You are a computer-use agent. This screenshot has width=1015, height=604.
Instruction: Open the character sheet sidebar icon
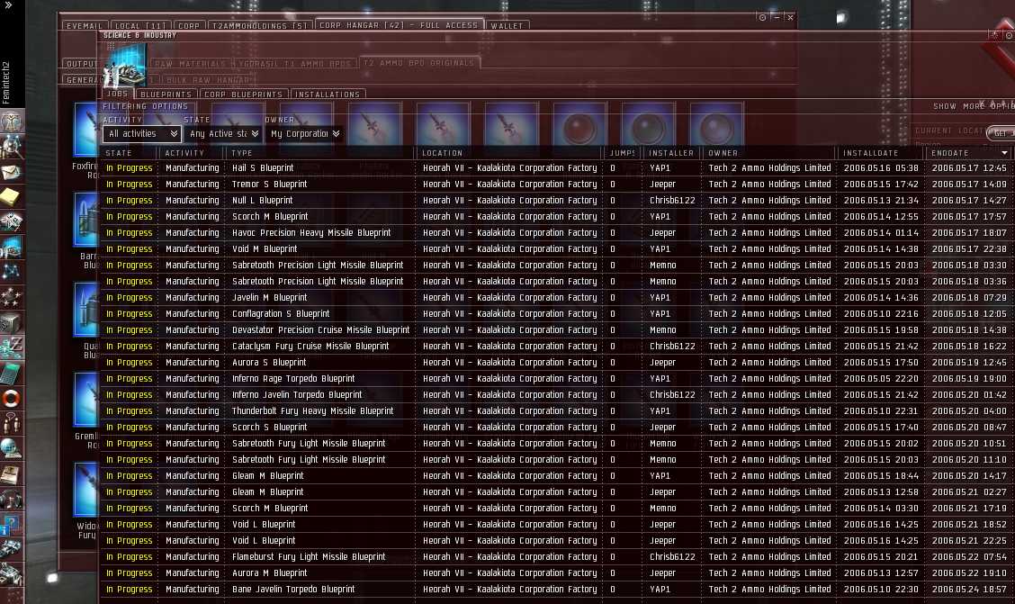(x=12, y=122)
